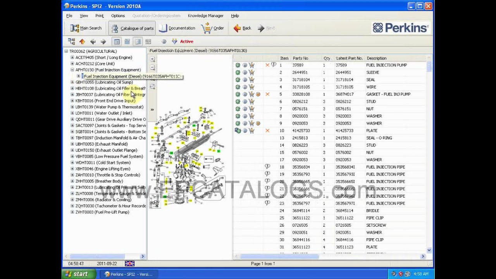Click the Catalogue of parts button
Screen dimensions: 496x279
[x=132, y=28]
